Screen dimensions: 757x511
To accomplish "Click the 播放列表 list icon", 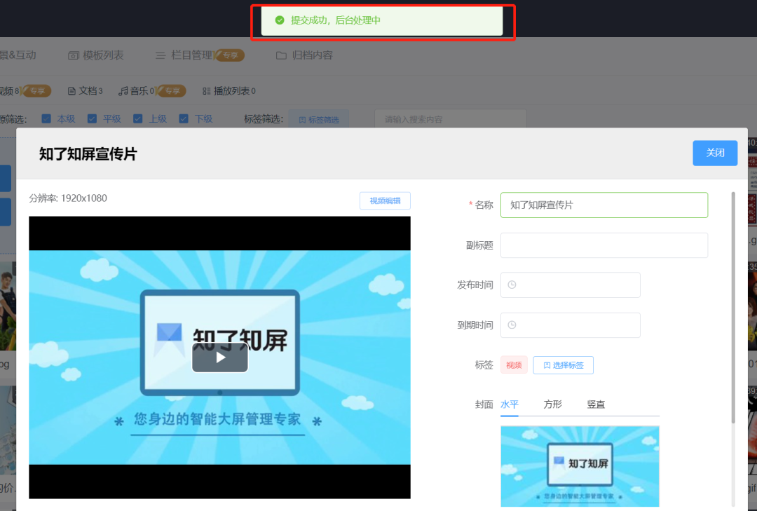I will [206, 91].
